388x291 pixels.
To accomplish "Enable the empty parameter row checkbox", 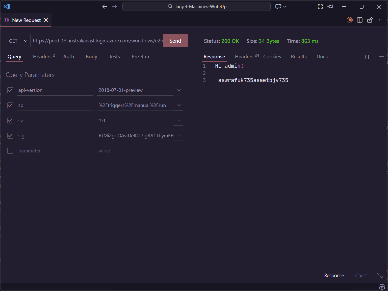I will [10, 151].
